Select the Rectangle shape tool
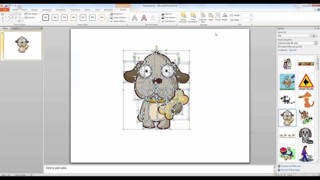 [12, 14]
